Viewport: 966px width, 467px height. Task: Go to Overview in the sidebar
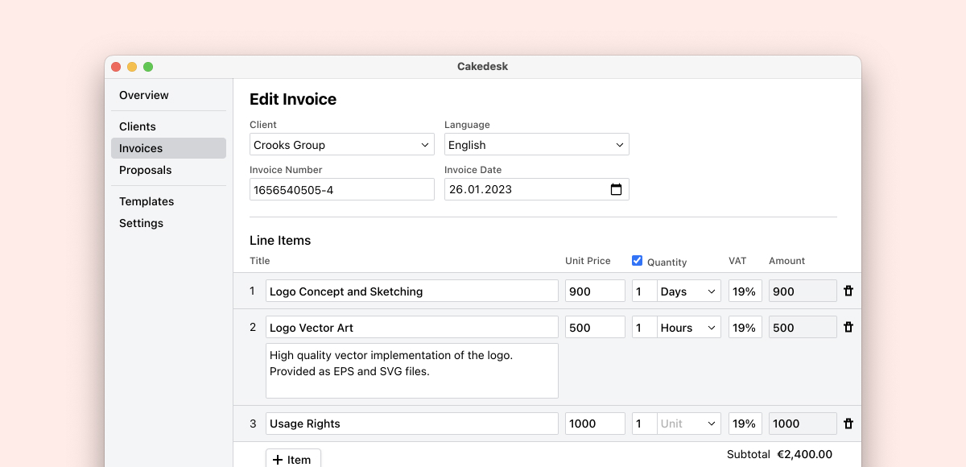[144, 95]
